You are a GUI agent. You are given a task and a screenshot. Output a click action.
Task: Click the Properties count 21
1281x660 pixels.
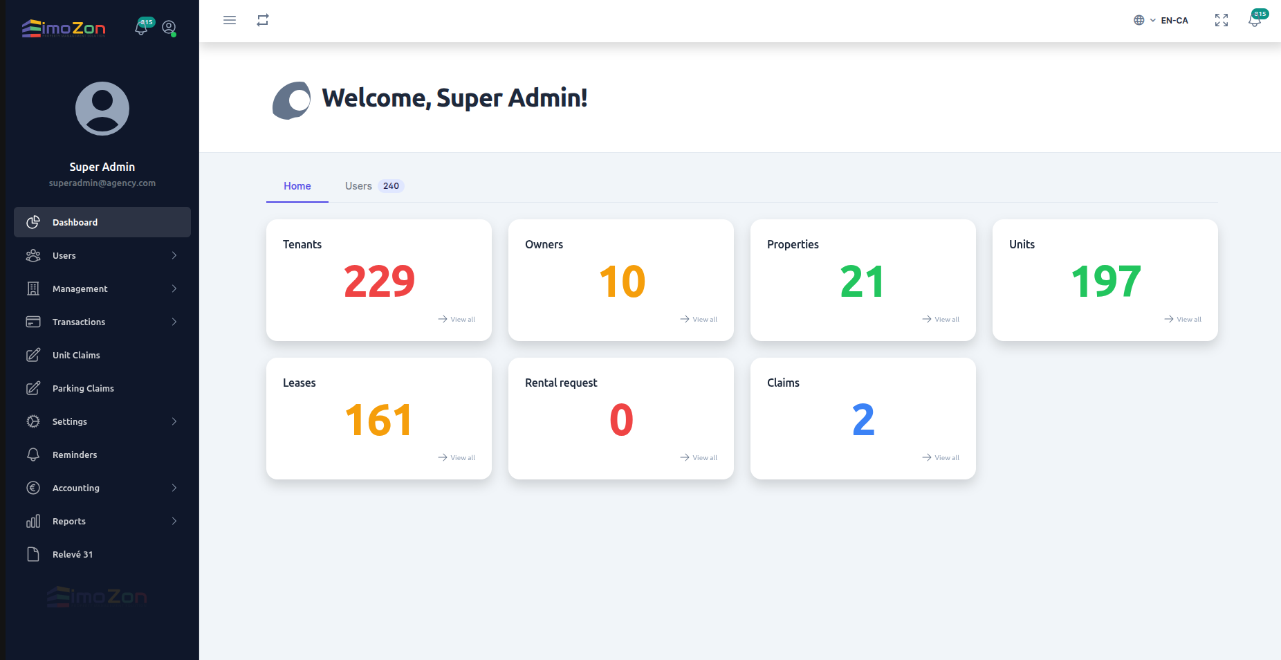pos(863,282)
